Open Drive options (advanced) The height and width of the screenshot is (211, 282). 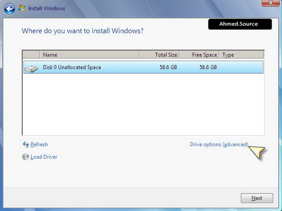pos(219,145)
